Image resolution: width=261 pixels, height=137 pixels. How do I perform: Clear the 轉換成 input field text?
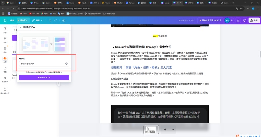click(x=66, y=64)
